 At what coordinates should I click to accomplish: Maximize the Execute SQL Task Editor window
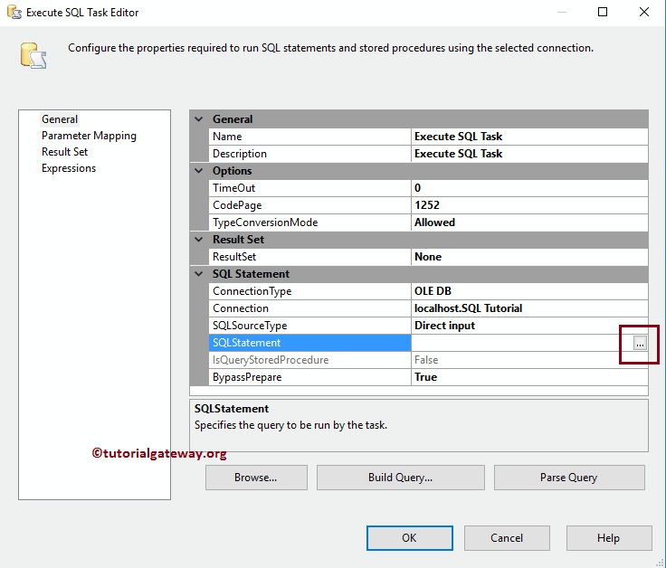[x=603, y=12]
